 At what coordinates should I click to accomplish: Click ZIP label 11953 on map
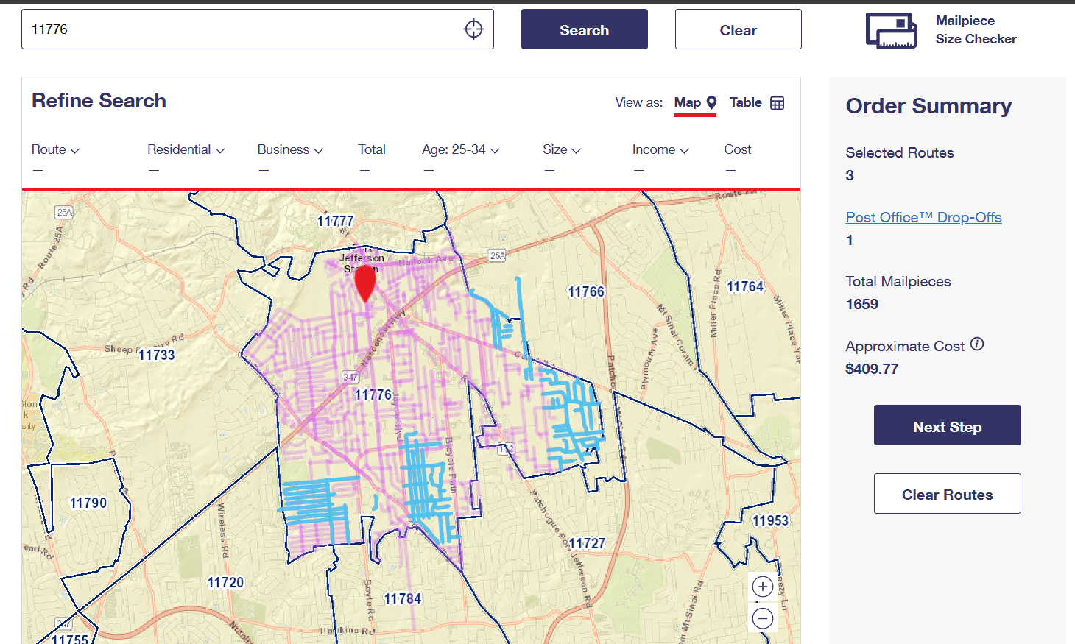771,521
